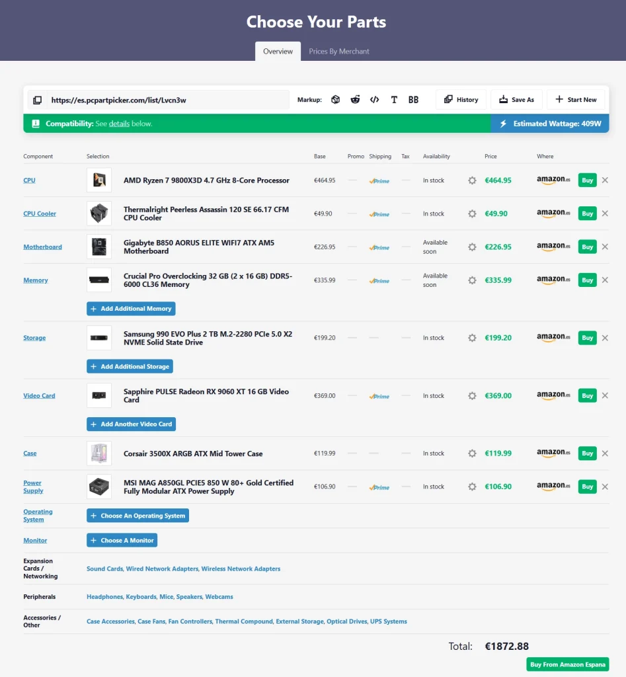Open gear settings for Crucial memory row
The image size is (626, 677).
click(x=472, y=280)
